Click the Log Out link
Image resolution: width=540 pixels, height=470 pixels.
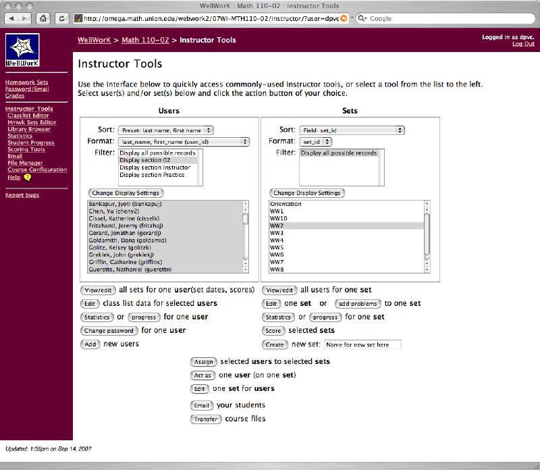523,44
